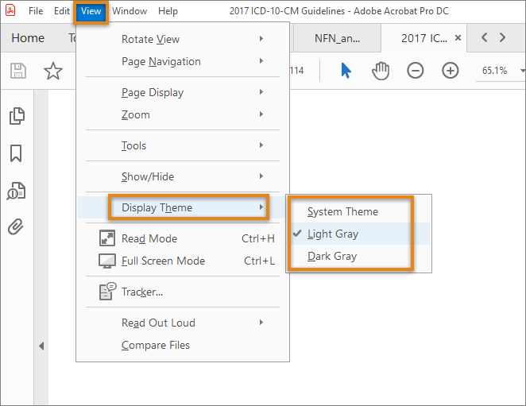This screenshot has height=406, width=526.
Task: Open the Page Thumbnails side panel
Action: coord(17,116)
